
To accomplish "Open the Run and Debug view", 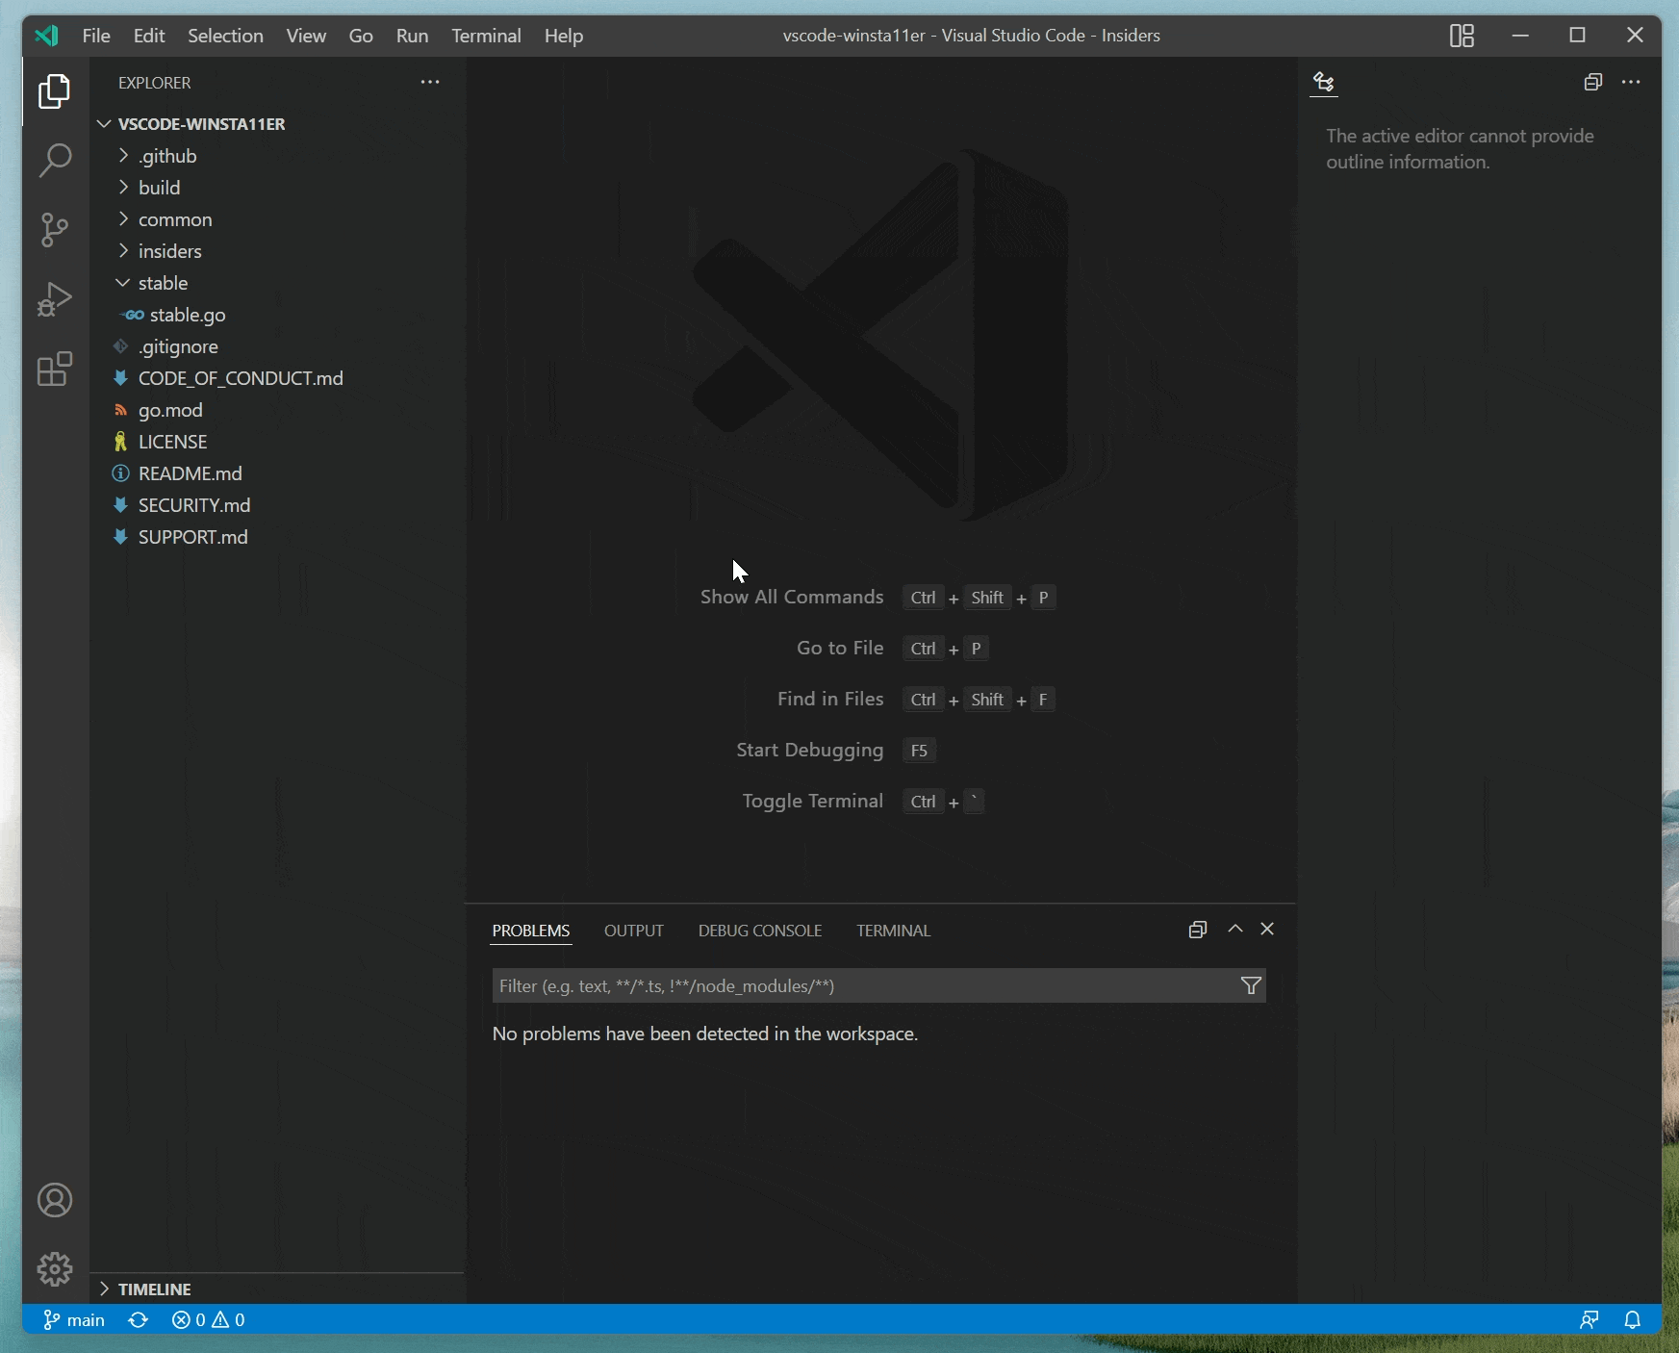I will tap(55, 299).
